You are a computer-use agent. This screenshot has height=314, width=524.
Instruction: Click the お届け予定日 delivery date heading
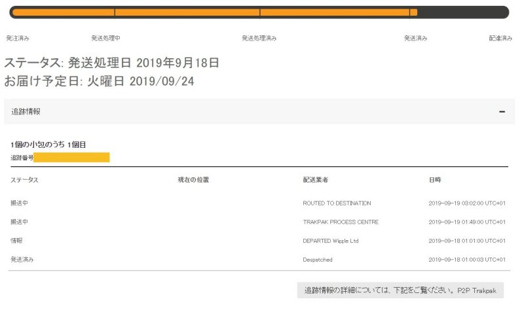click(99, 81)
